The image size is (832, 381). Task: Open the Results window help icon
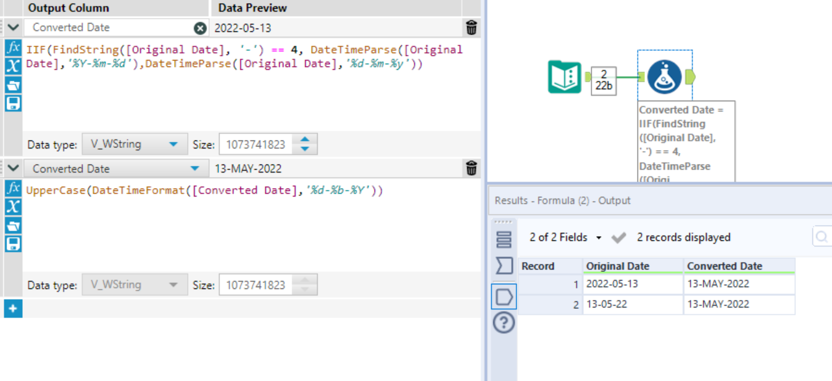tap(504, 322)
